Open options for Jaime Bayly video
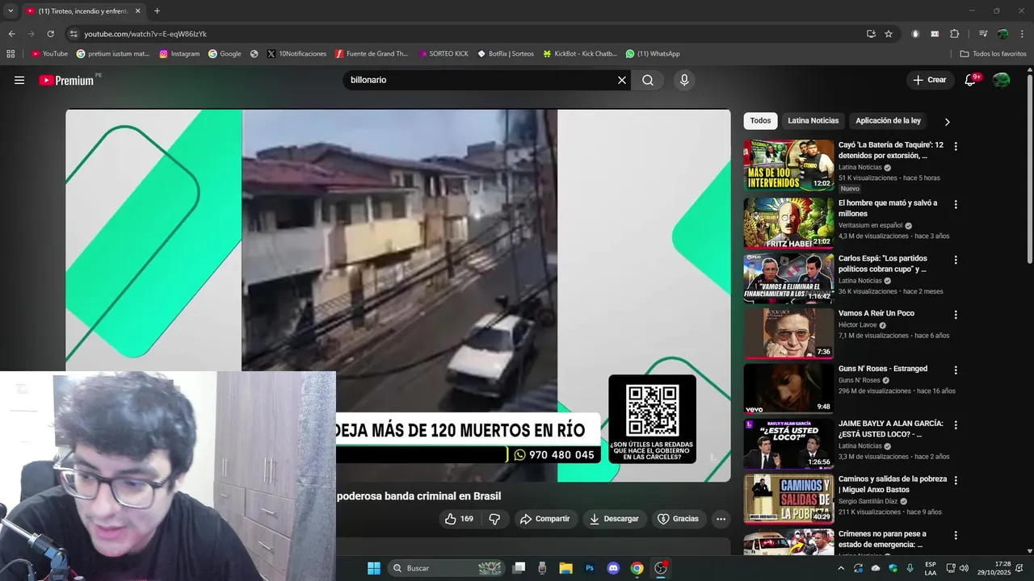This screenshot has height=581, width=1034. (956, 425)
